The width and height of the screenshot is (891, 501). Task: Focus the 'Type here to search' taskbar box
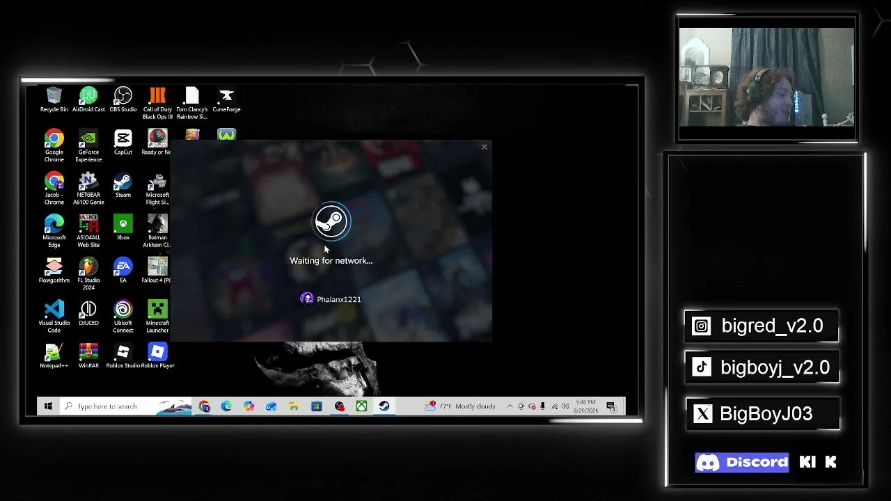pos(127,406)
